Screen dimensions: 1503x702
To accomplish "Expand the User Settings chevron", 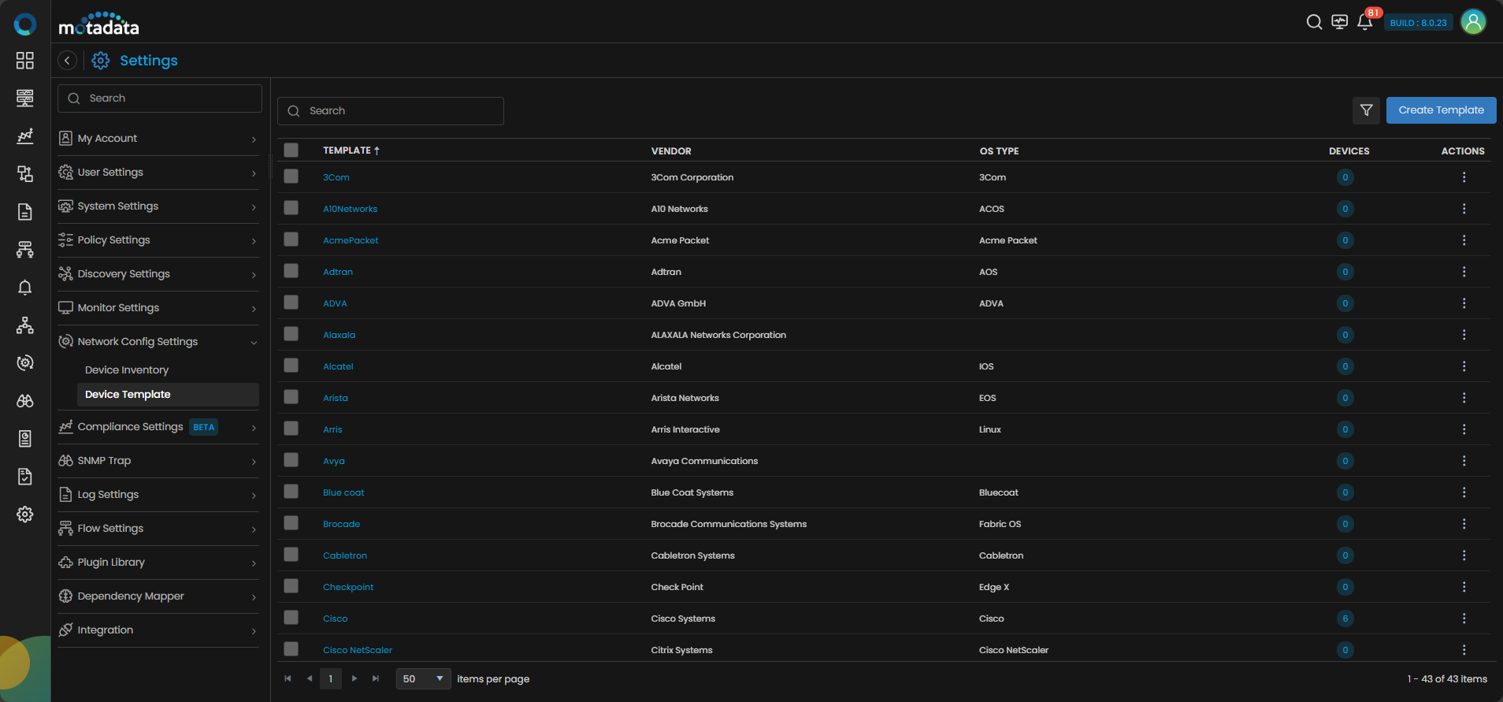I will (x=254, y=173).
